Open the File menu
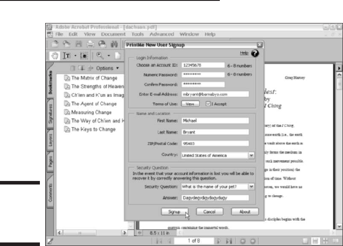 pyautogui.click(x=59, y=35)
